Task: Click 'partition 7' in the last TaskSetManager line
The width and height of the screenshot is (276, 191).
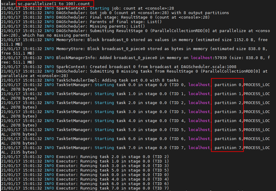Action: 228,148
